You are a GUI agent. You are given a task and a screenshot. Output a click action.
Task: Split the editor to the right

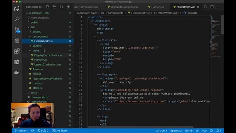pos(212,7)
